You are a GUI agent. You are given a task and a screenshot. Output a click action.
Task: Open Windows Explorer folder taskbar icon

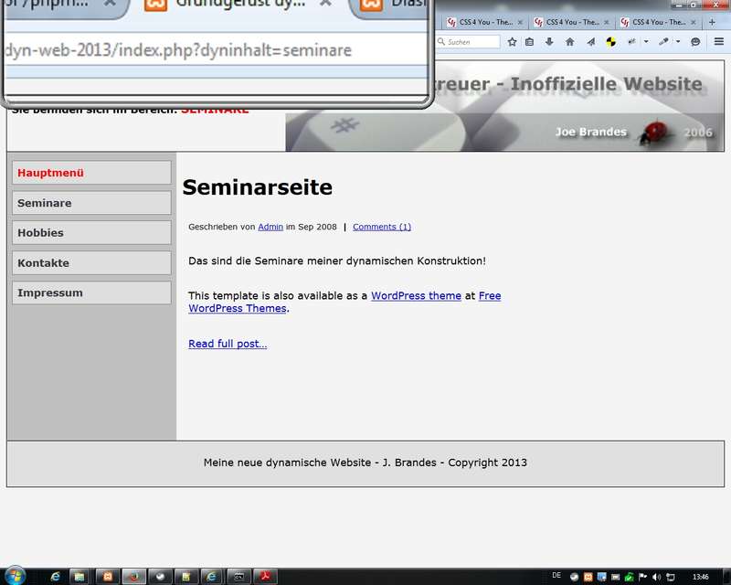click(79, 577)
